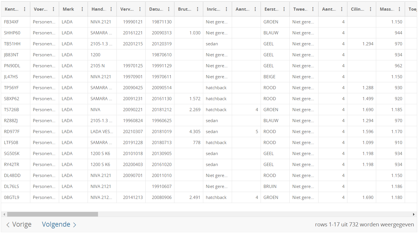Select license plate cell RD977F
Screen dimensions: 418x233
pyautogui.click(x=16, y=132)
